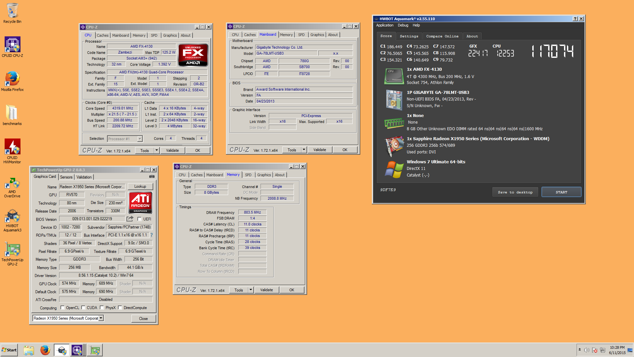Open the Debug menu in Aquamark3

403,25
